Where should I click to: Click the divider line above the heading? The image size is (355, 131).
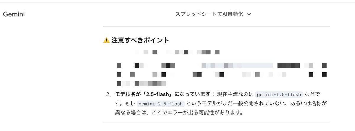(216, 27)
